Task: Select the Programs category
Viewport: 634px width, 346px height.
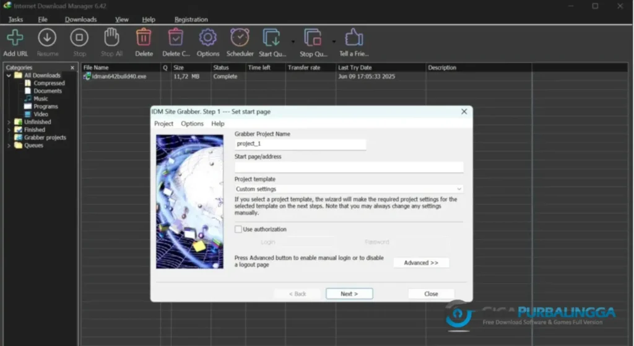Action: point(46,106)
